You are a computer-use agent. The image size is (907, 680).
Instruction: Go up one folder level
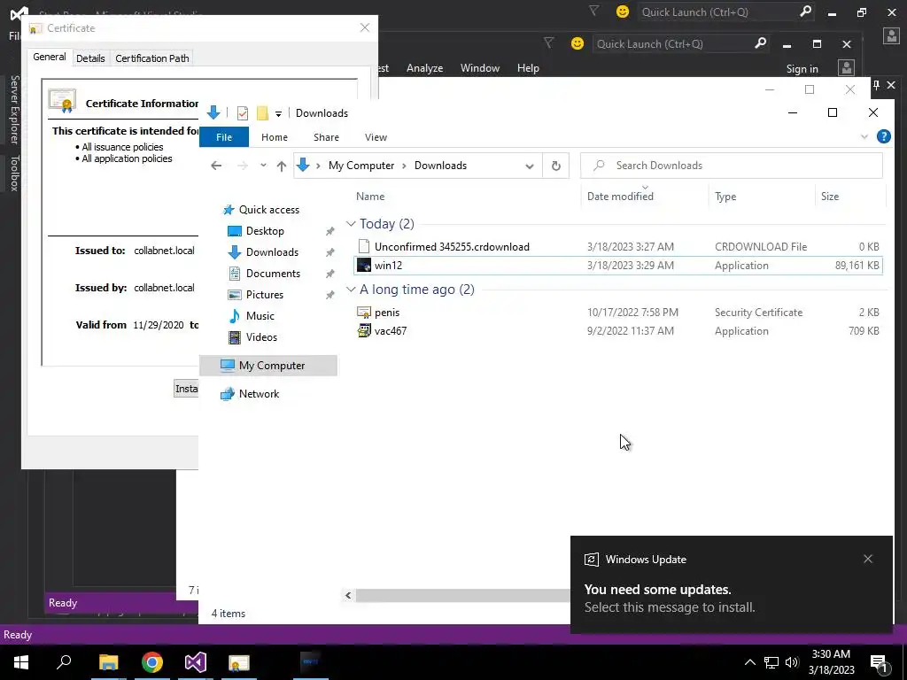coord(281,166)
